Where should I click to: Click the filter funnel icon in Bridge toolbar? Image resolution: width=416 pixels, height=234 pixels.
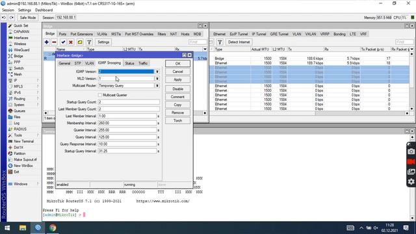click(x=89, y=42)
